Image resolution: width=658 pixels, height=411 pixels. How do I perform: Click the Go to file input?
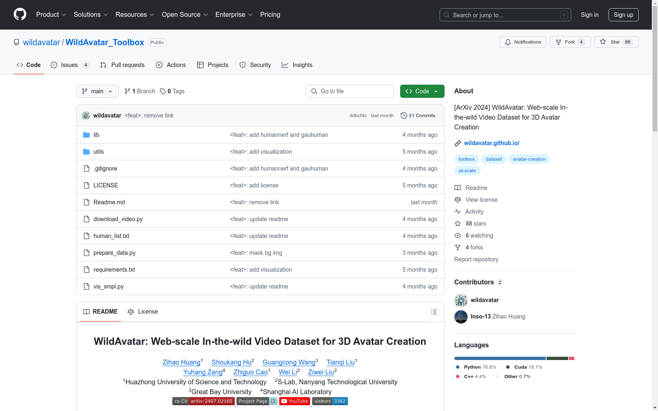(x=350, y=91)
